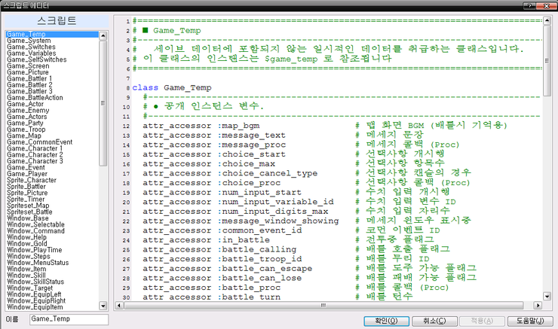Select Sprite_Character script
The image size is (558, 329).
point(52,180)
